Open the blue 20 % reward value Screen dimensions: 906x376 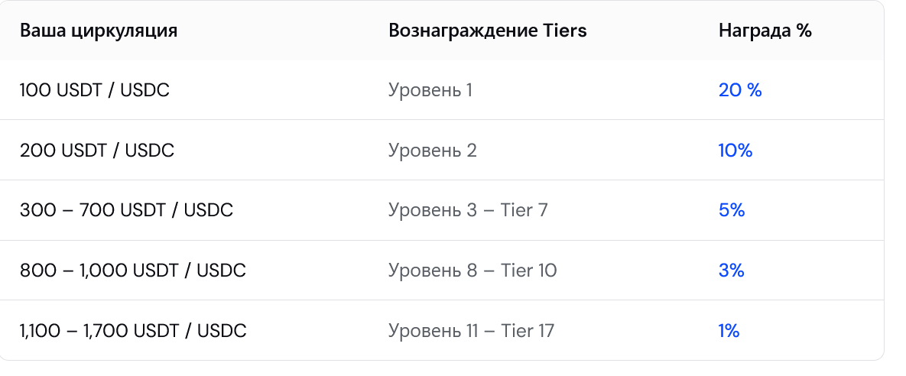click(x=740, y=90)
